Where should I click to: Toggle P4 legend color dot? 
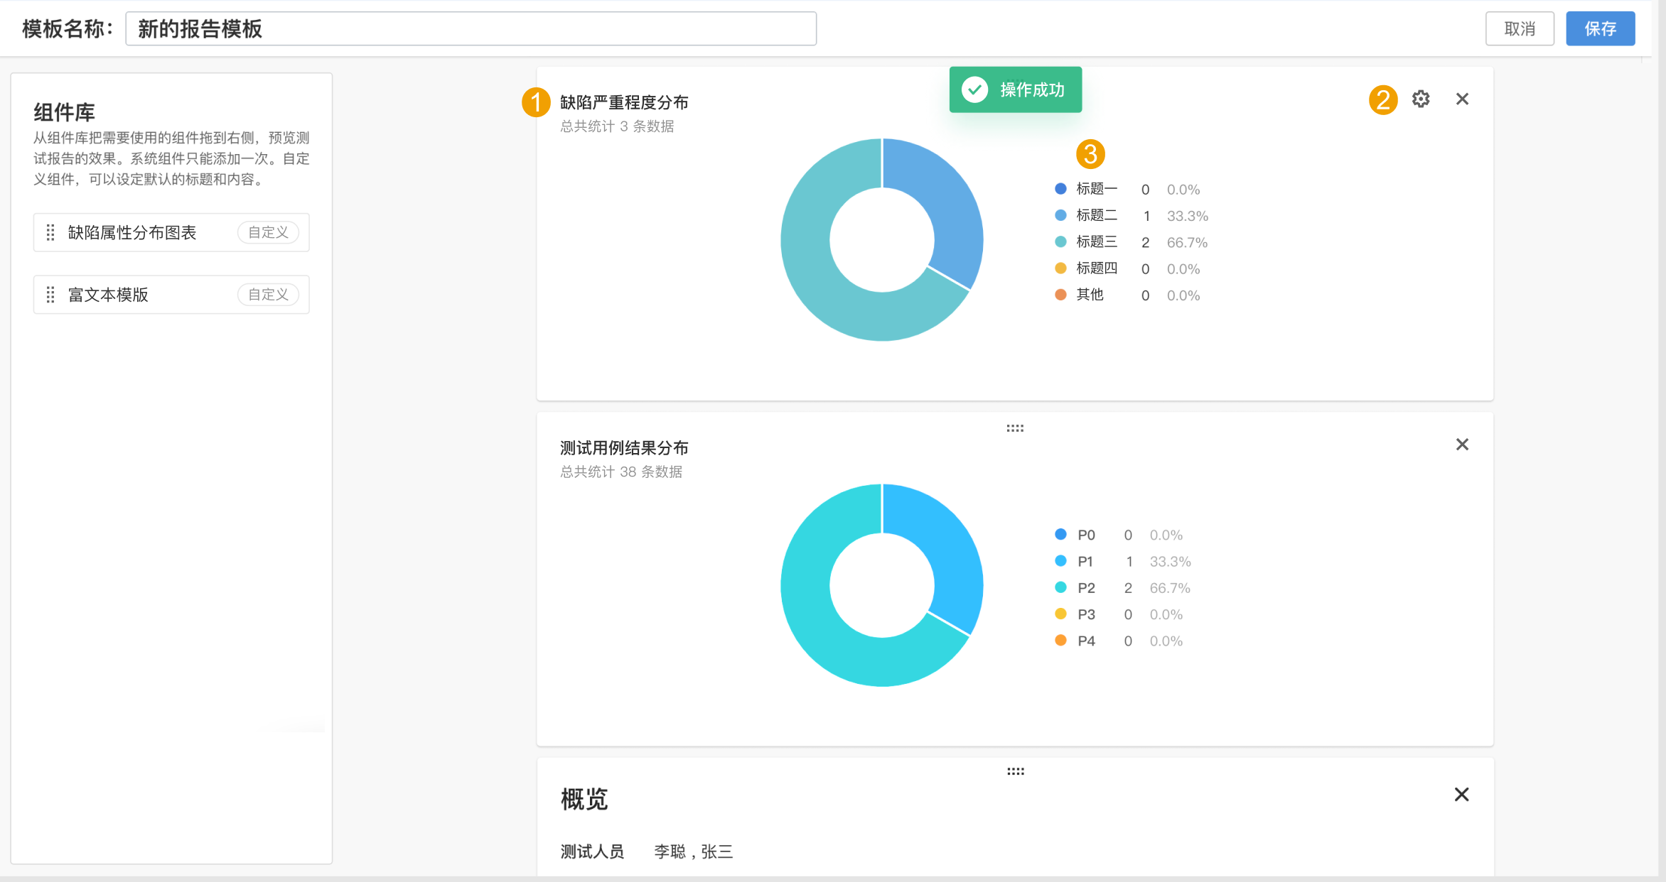click(x=1060, y=640)
